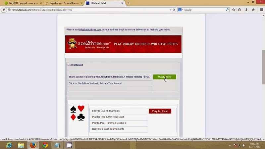Image resolution: width=265 pixels, height=149 pixels.
Task: Open Internet Explorer from taskbar
Action: [x=9, y=145]
